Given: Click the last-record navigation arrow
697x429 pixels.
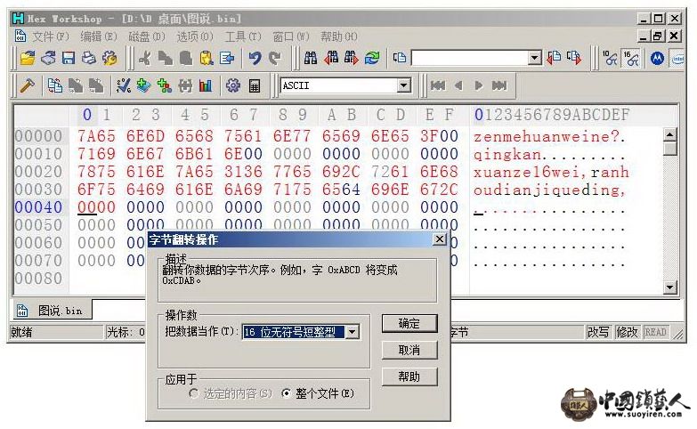Looking at the screenshot, I should click(499, 85).
